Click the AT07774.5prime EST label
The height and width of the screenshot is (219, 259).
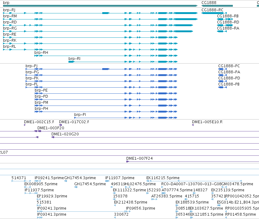177,190
